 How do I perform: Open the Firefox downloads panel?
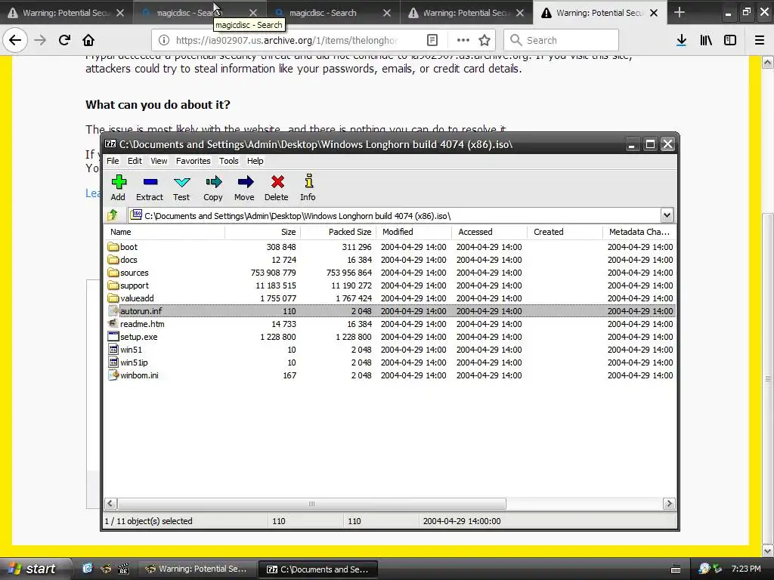coord(682,40)
